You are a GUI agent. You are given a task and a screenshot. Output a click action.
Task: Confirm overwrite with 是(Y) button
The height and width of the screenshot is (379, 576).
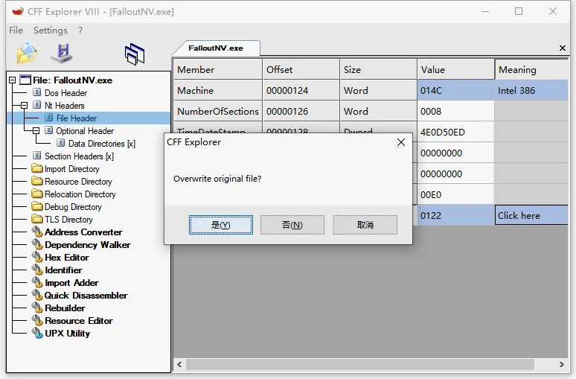coord(221,225)
